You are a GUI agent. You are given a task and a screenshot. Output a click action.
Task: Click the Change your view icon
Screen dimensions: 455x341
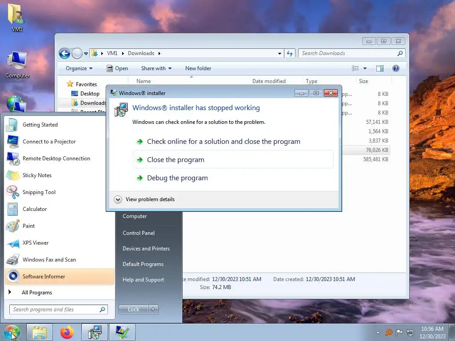(355, 68)
